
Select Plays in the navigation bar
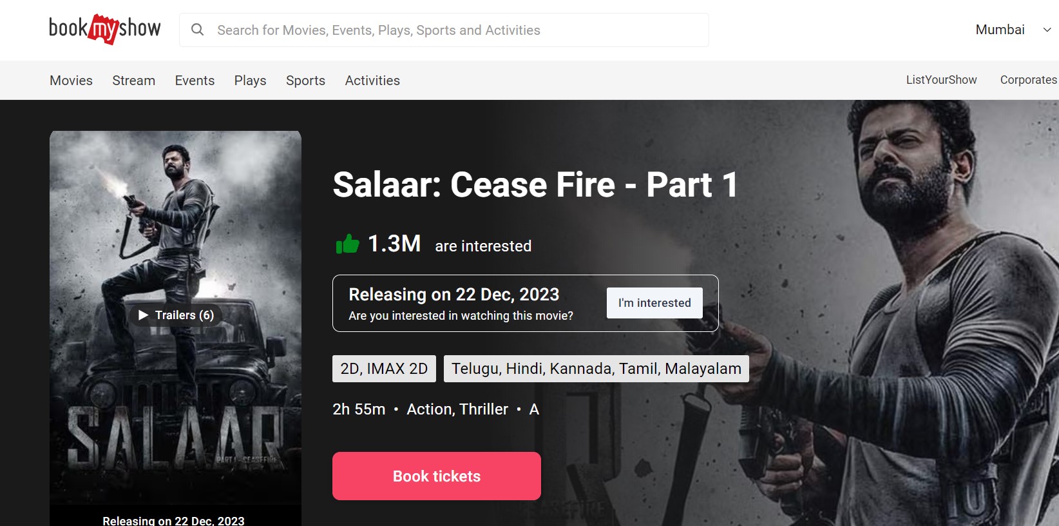(251, 81)
